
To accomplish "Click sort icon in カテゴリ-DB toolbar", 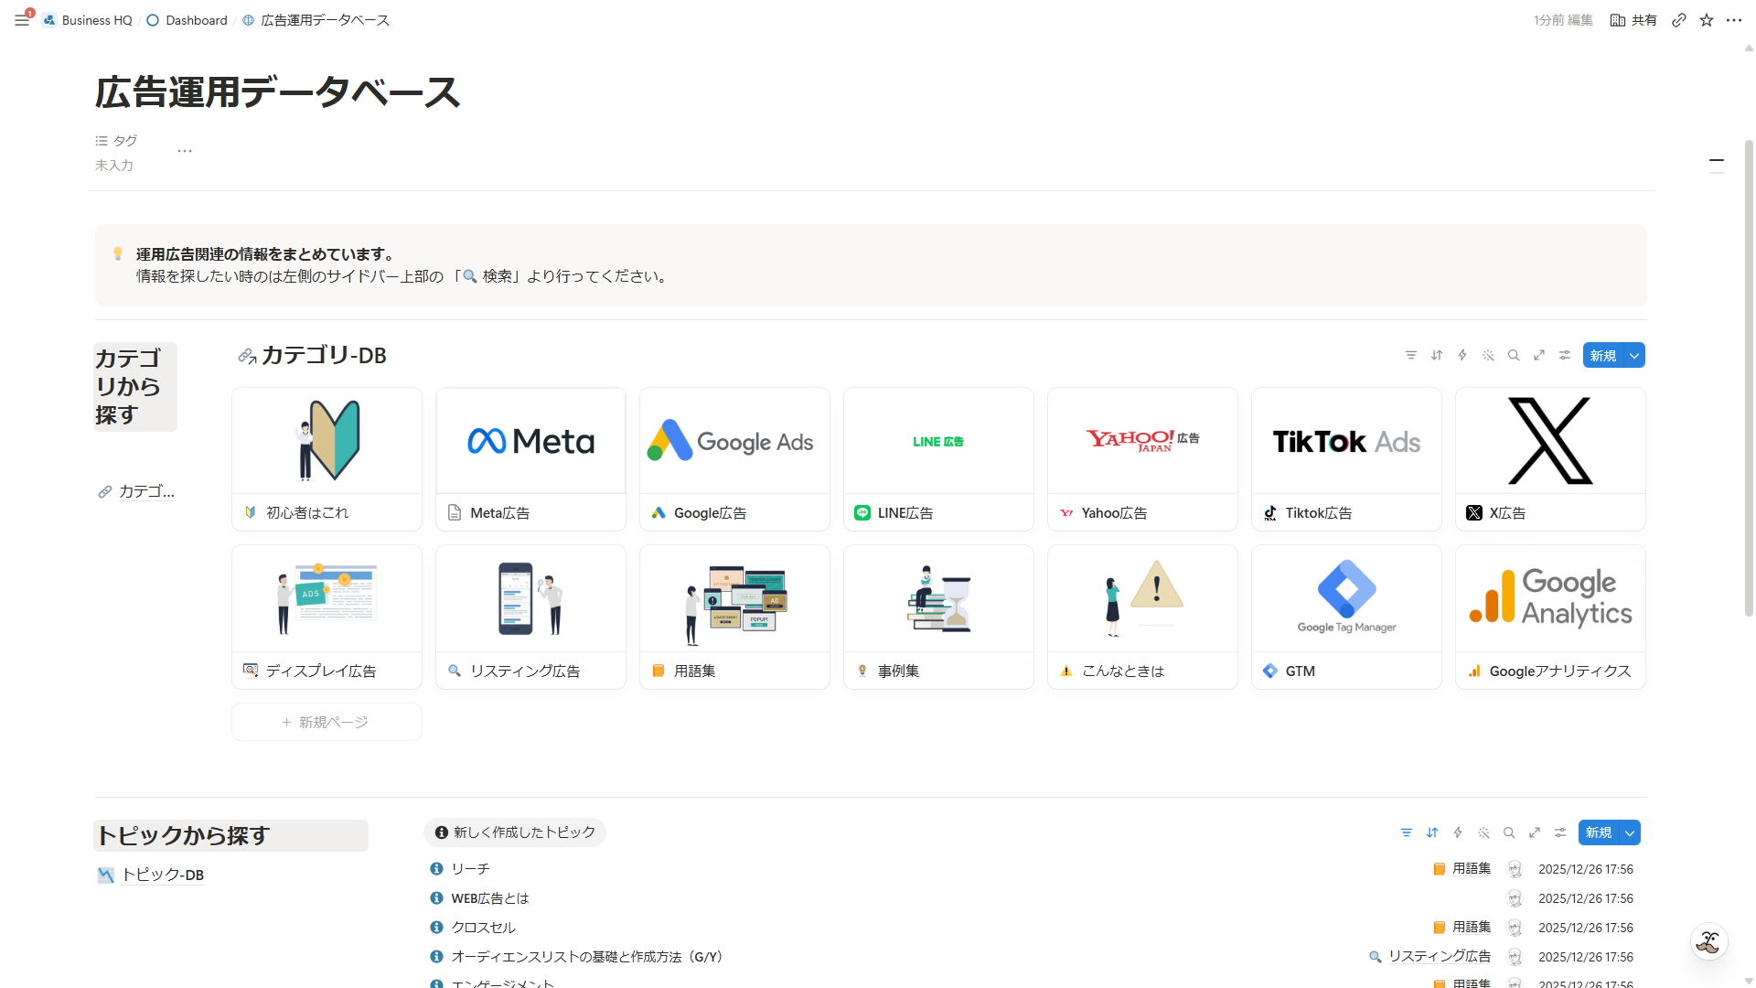I will (1437, 355).
